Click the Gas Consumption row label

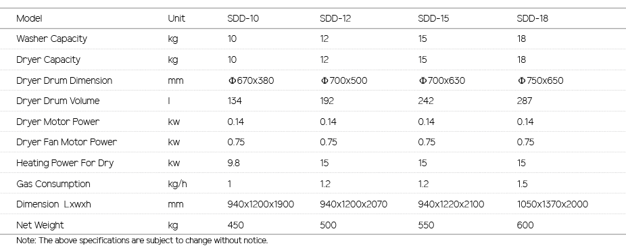[x=53, y=184]
